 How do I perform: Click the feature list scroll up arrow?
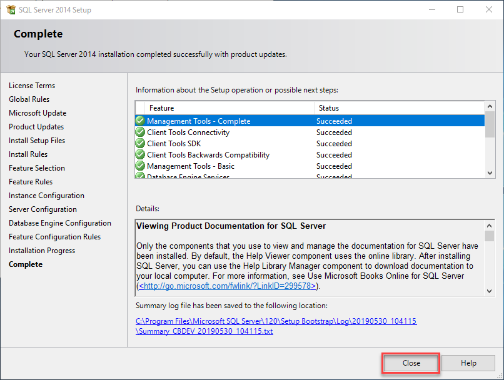point(490,106)
